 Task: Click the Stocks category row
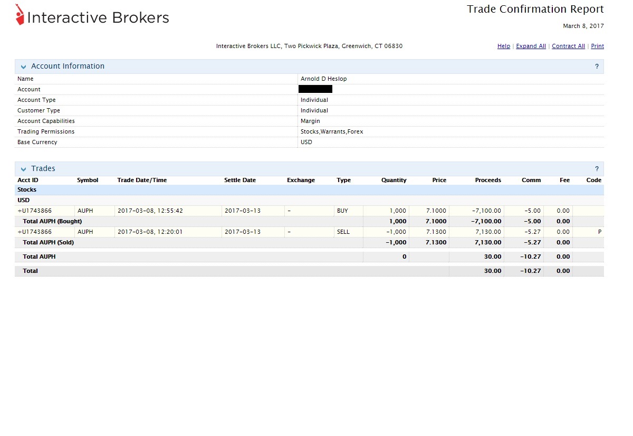pos(309,189)
